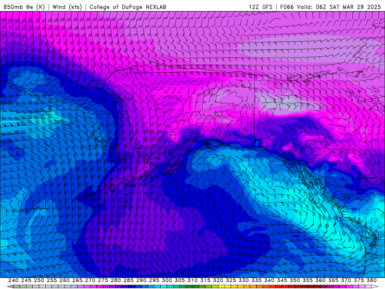Click the 305 value on the color scale
The image size is (385, 289).
click(x=180, y=280)
